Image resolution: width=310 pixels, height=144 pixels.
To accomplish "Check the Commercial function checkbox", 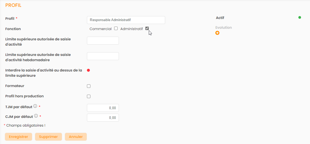I will pyautogui.click(x=116, y=28).
